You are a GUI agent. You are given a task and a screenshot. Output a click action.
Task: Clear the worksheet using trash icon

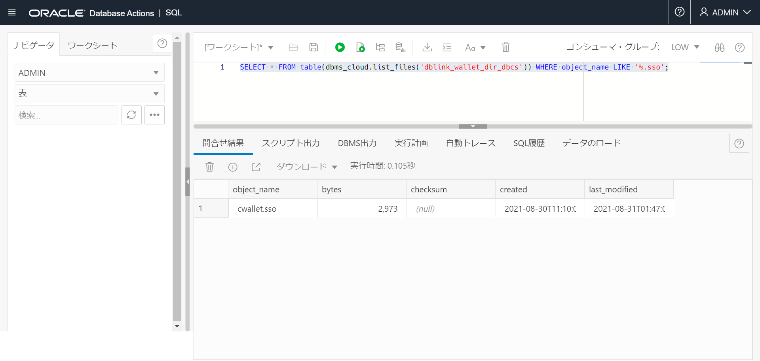point(505,47)
